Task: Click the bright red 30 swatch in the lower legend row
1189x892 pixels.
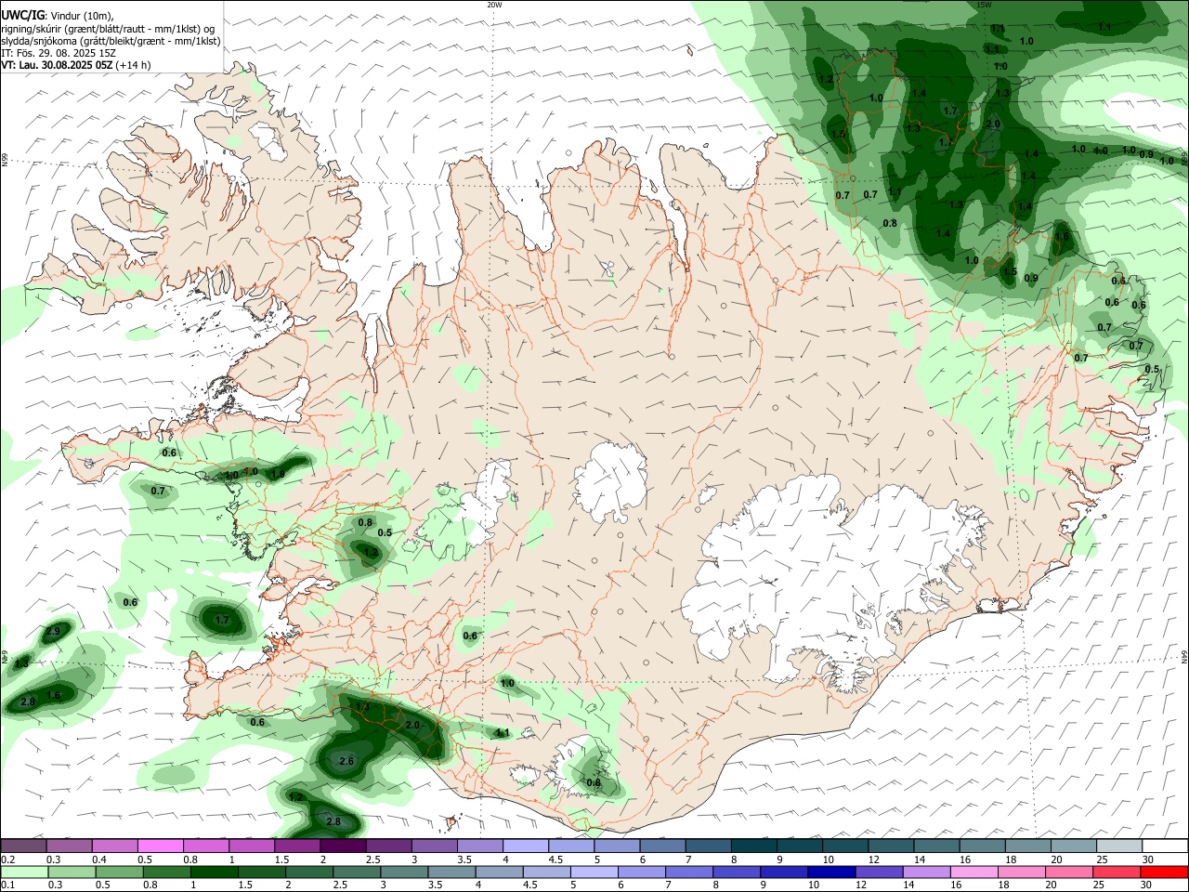Action: point(1164,872)
